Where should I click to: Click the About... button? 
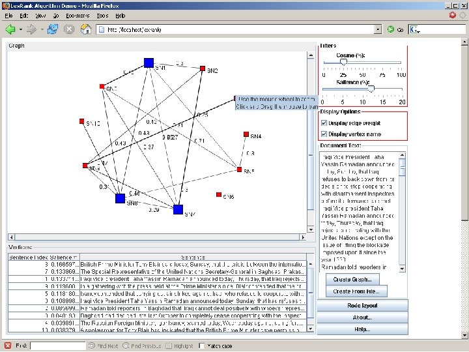tap(363, 317)
